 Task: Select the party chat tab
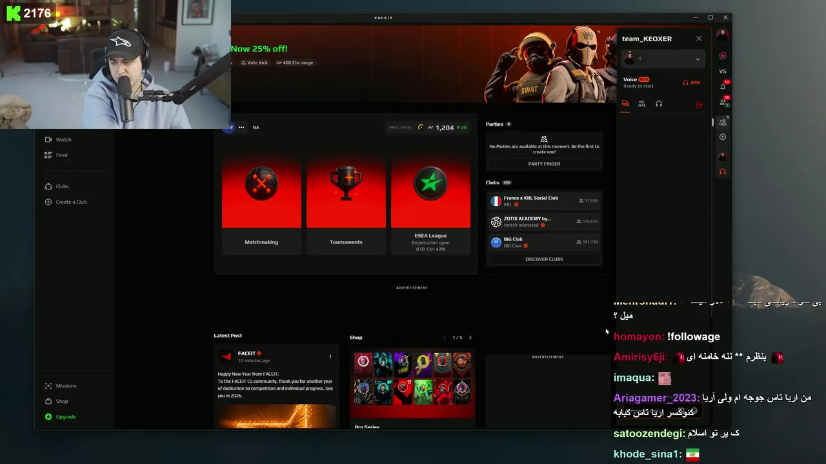pos(625,104)
